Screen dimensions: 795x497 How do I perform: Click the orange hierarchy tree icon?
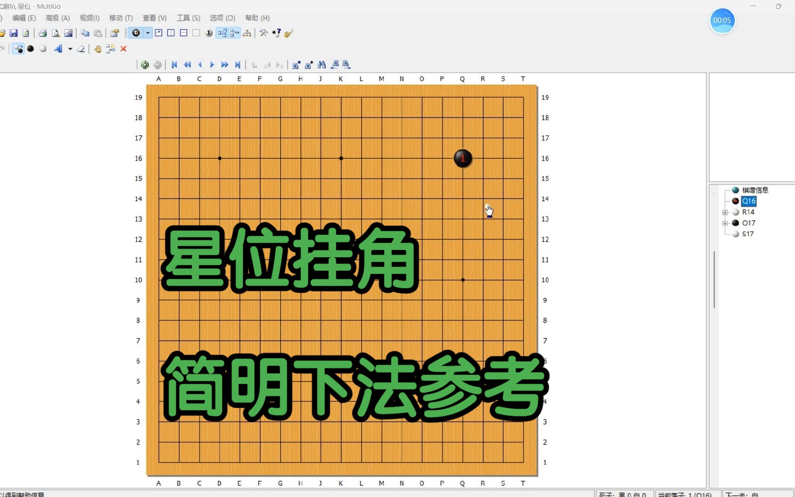(x=247, y=33)
